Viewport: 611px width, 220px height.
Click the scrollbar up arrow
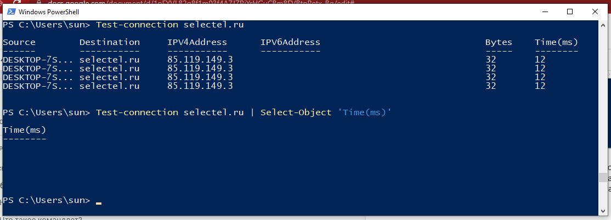[x=604, y=25]
